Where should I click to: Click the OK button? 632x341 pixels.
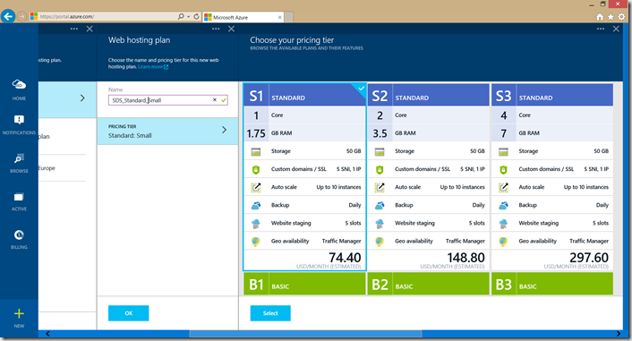129,313
